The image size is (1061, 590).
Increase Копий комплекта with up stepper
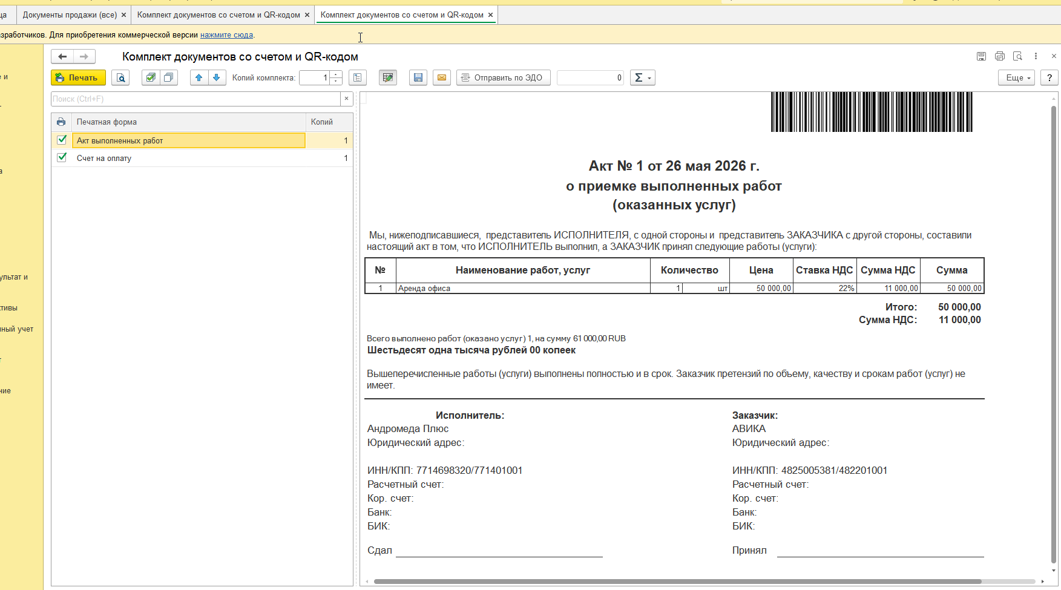click(x=337, y=74)
